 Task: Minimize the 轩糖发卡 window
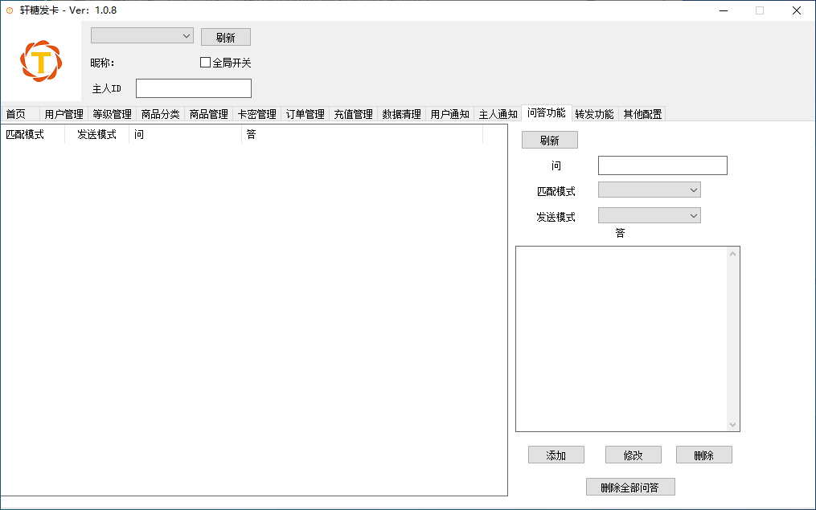pos(724,10)
